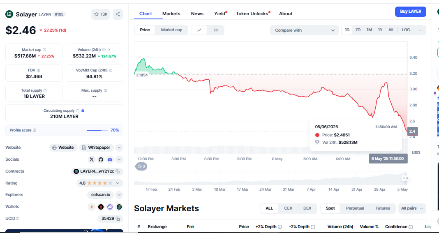
Task: Click Volume (24h) info icon
Action: coord(104,50)
